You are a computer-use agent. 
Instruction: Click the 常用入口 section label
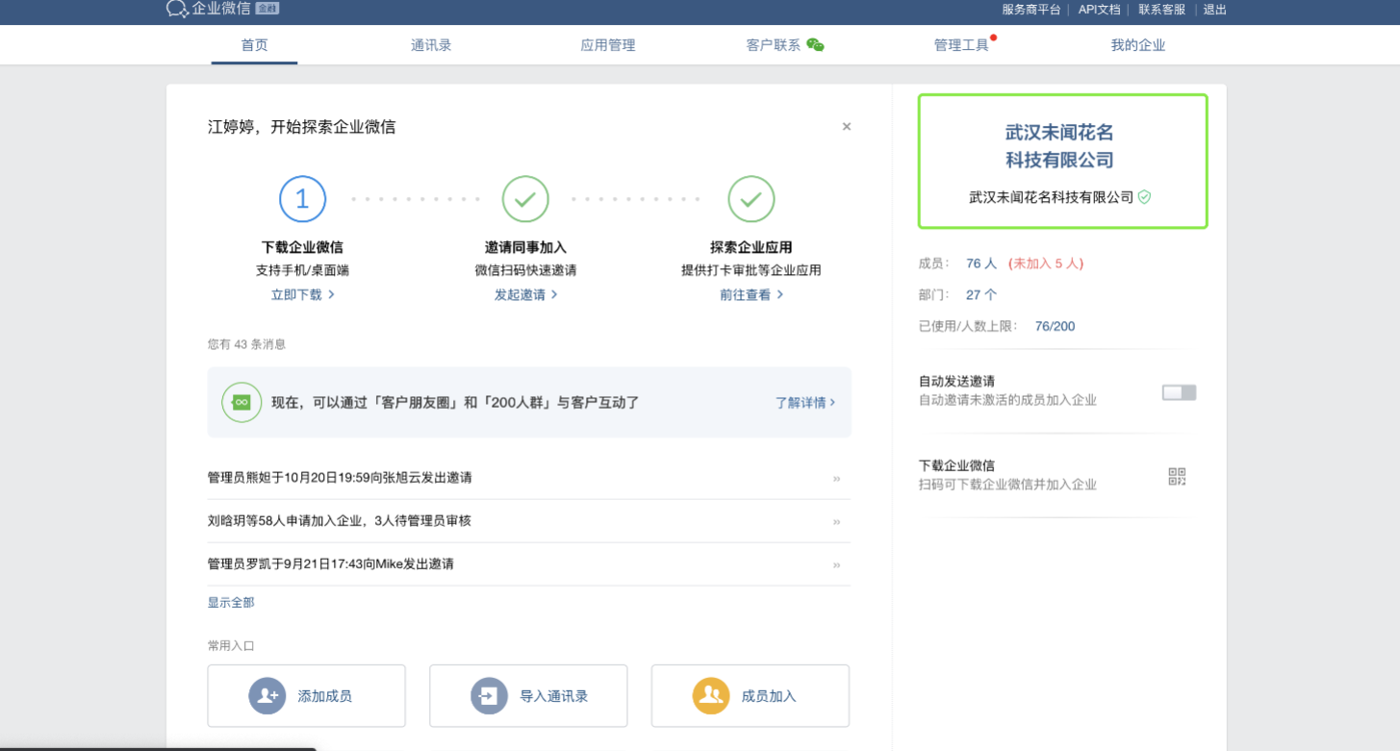coord(231,645)
